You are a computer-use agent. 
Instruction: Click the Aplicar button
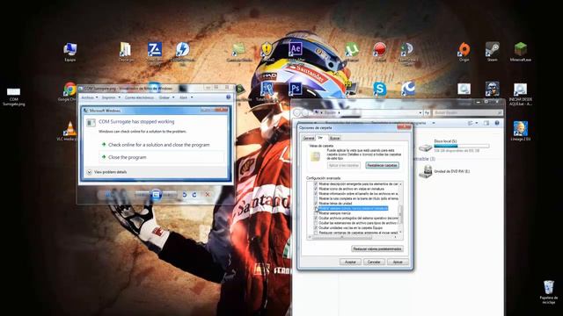[398, 262]
